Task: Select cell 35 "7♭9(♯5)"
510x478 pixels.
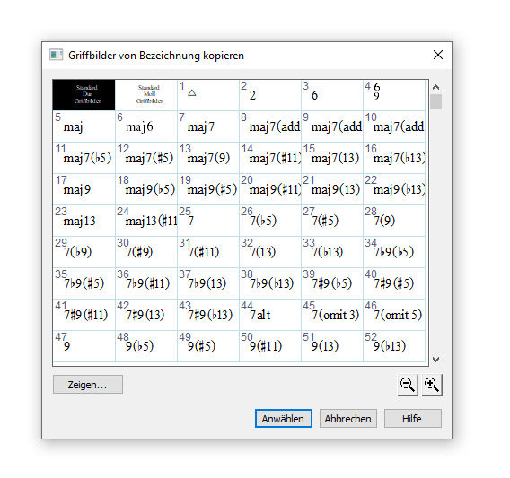Action: pos(84,283)
